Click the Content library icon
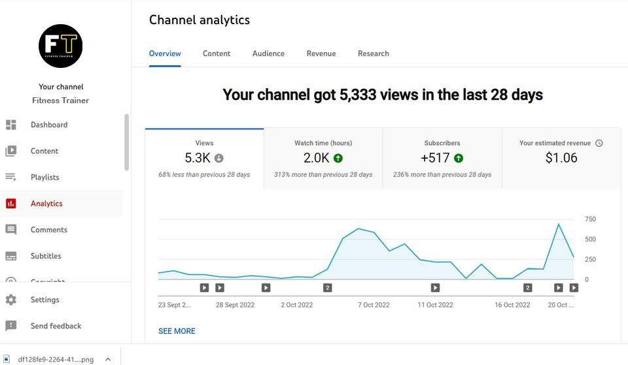The image size is (628, 365). coord(11,151)
